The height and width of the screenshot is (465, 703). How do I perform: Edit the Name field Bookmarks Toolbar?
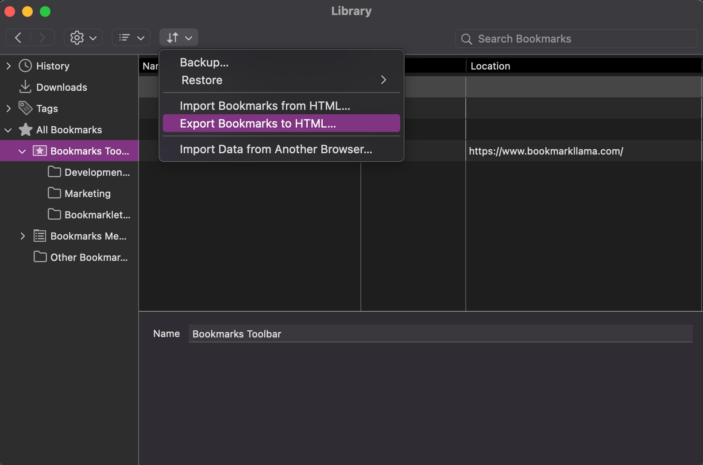pyautogui.click(x=440, y=334)
